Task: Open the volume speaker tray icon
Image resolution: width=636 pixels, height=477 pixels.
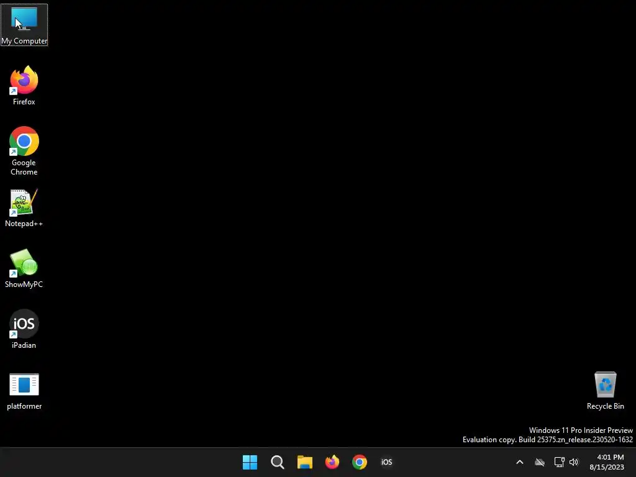Action: pos(574,462)
